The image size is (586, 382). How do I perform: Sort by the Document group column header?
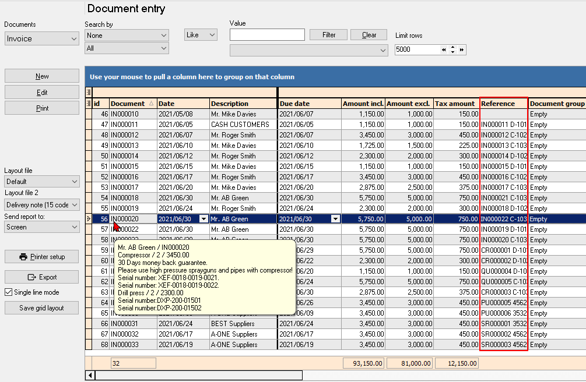pos(557,104)
